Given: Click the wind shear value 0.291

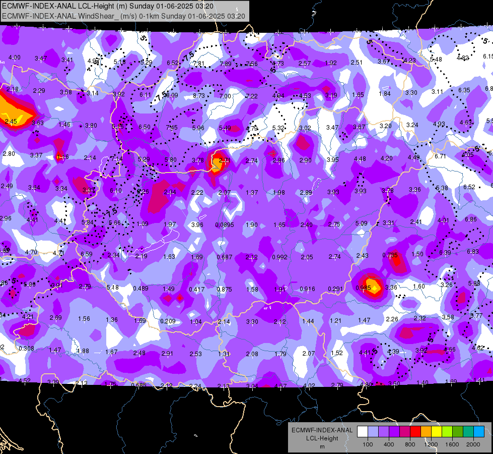Looking at the screenshot, I should (335, 289).
